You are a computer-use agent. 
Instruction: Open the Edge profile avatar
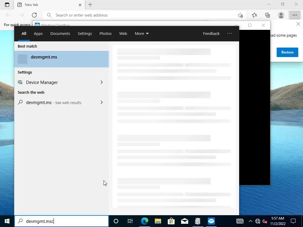(x=281, y=15)
